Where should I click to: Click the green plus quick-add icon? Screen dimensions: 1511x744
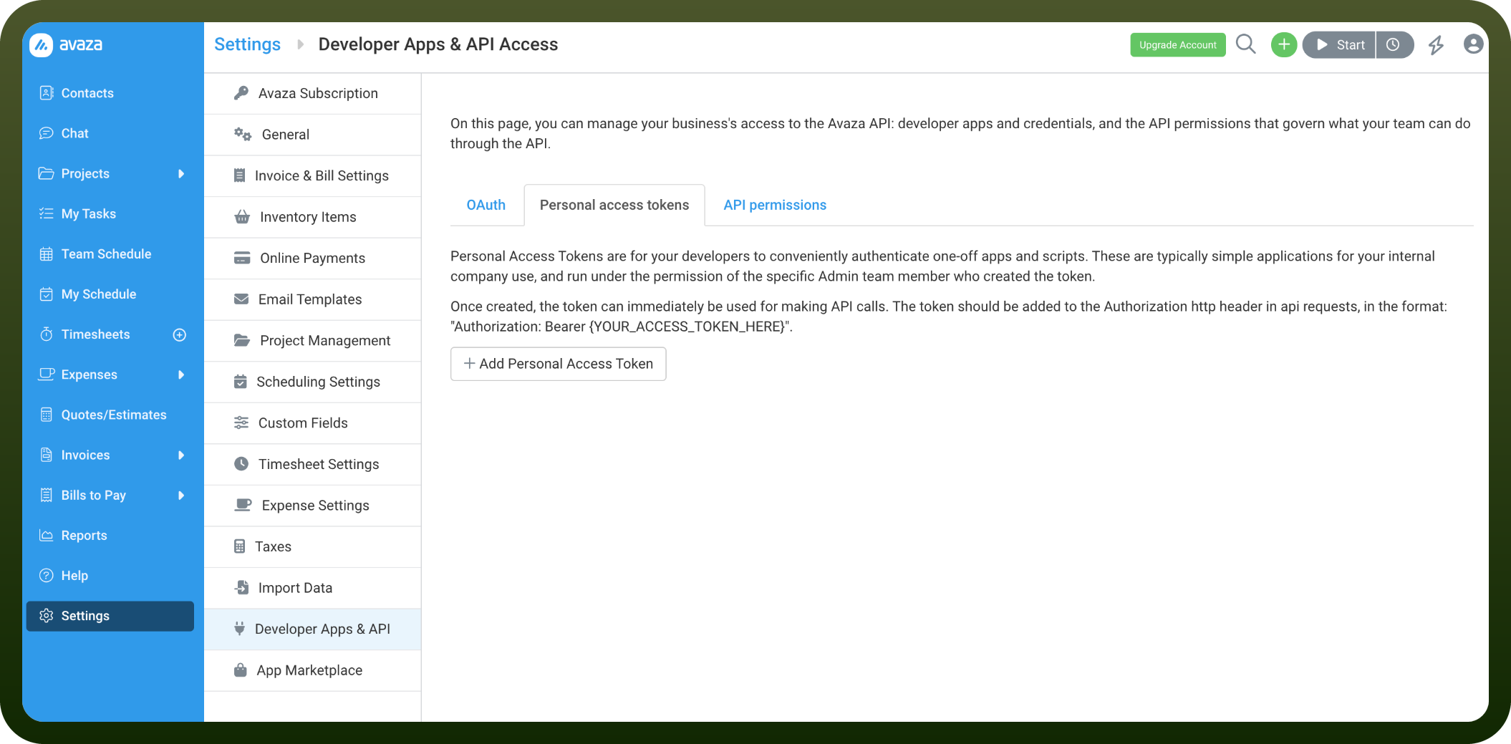pyautogui.click(x=1284, y=45)
